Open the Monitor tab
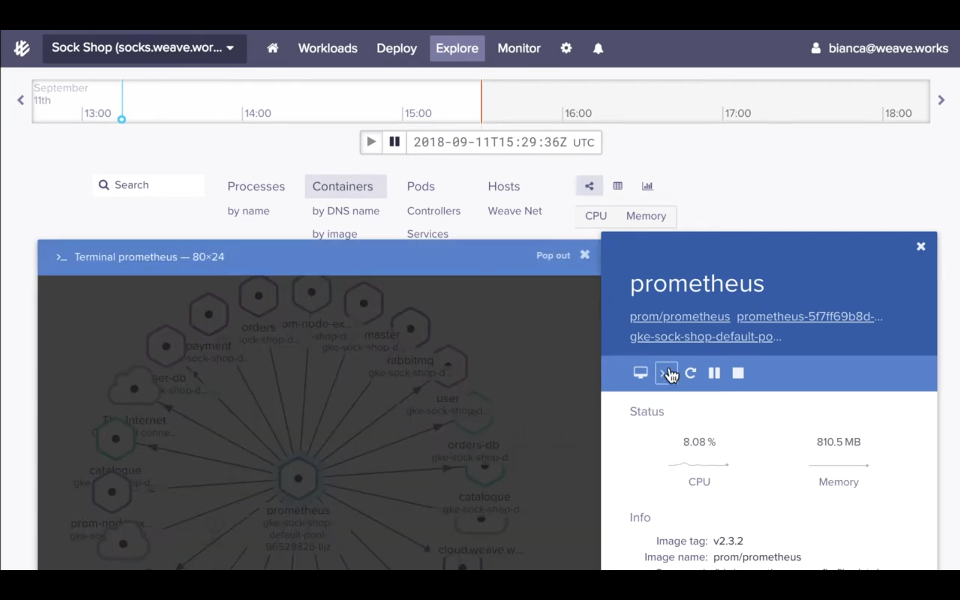This screenshot has height=600, width=960. [519, 48]
